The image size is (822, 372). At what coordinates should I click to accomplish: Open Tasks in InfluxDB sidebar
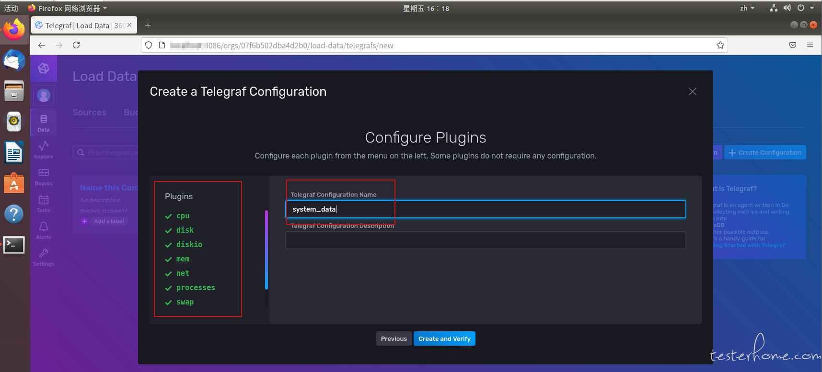pyautogui.click(x=44, y=203)
